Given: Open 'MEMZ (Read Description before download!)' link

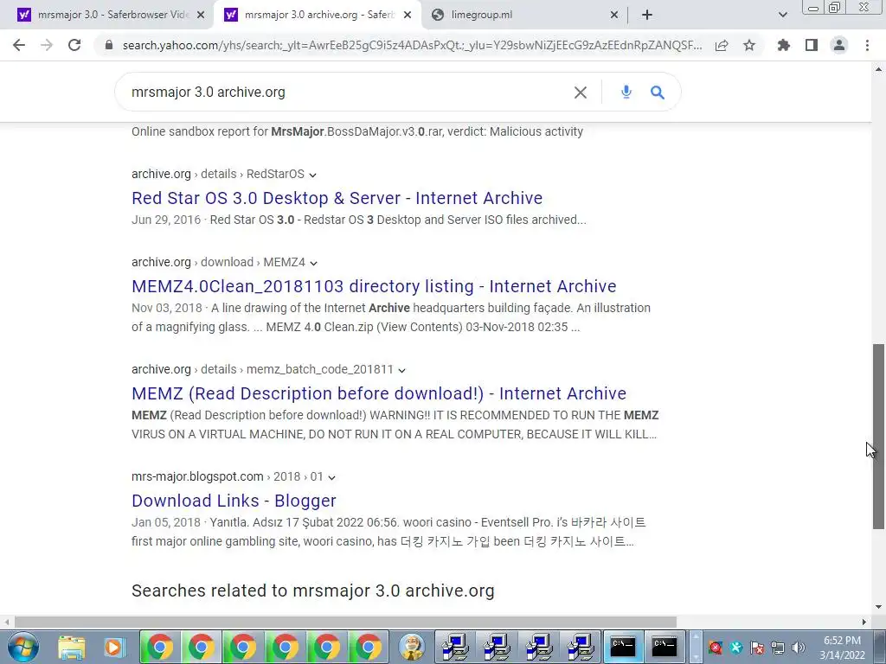Looking at the screenshot, I should tap(379, 393).
